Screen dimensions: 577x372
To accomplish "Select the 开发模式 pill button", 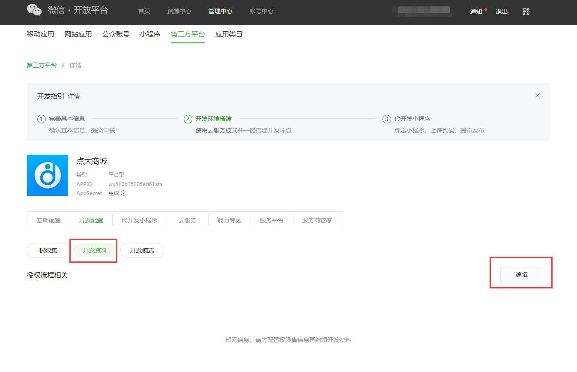I will pyautogui.click(x=142, y=250).
